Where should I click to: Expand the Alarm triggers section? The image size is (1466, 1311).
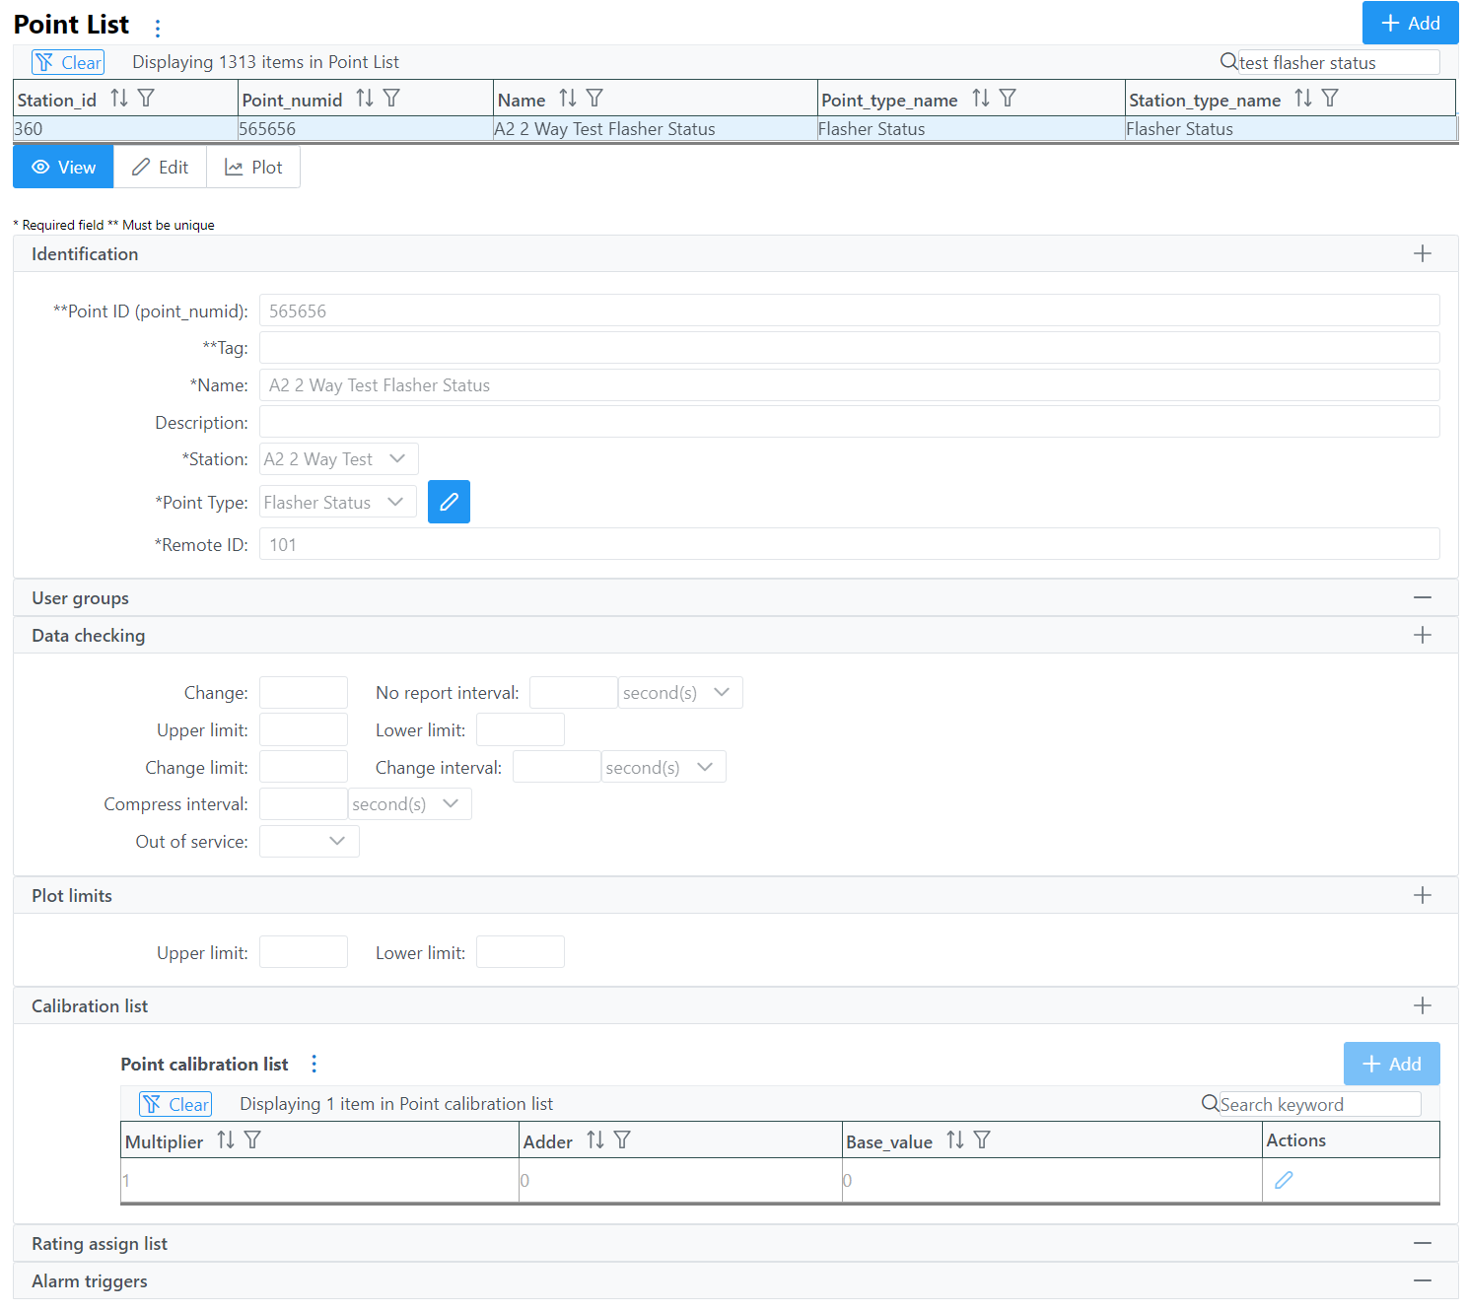(x=1422, y=1280)
